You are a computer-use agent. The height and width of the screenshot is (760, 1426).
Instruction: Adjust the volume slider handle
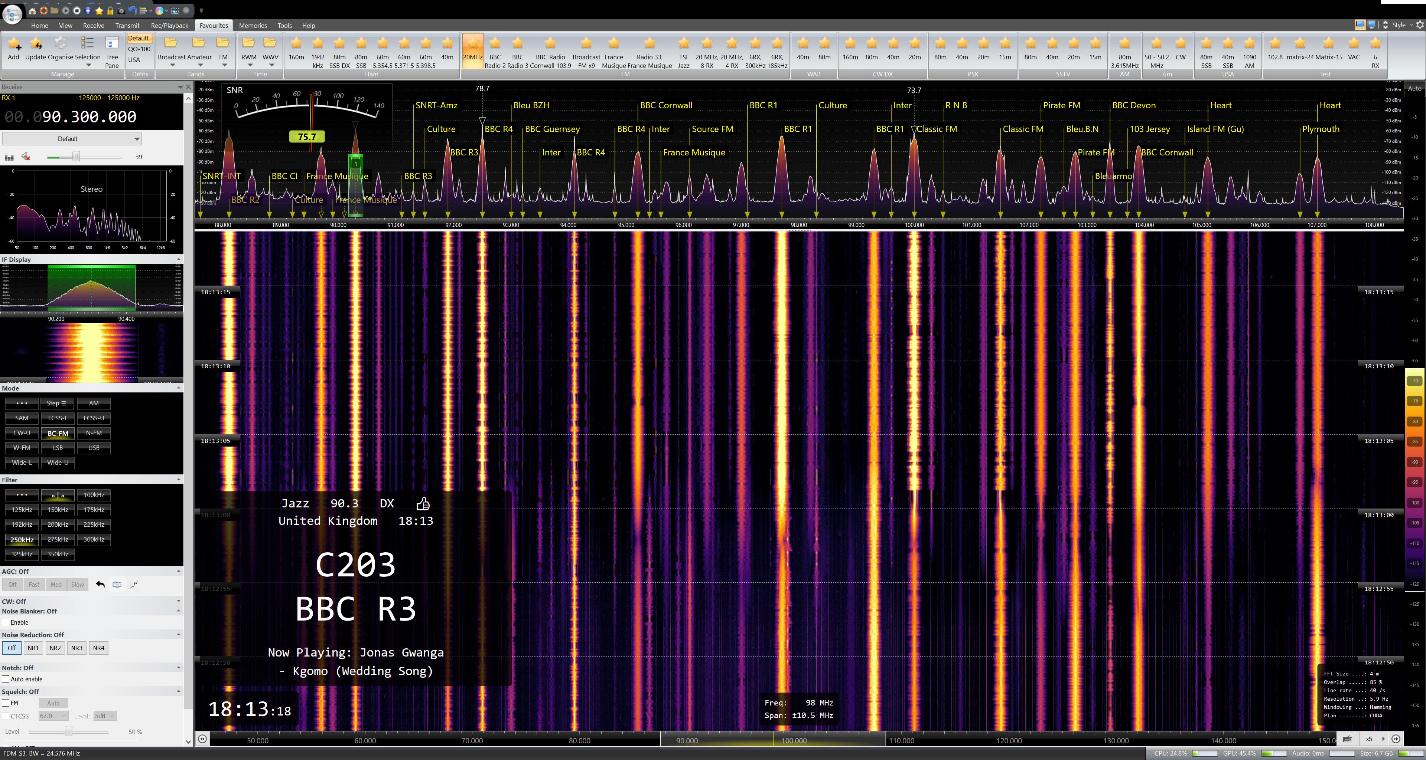[x=76, y=157]
